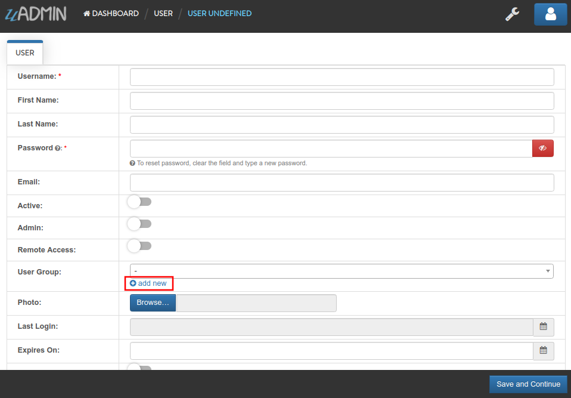Viewport: 571px width, 398px height.
Task: Open USER breadcrumb link
Action: (x=163, y=14)
